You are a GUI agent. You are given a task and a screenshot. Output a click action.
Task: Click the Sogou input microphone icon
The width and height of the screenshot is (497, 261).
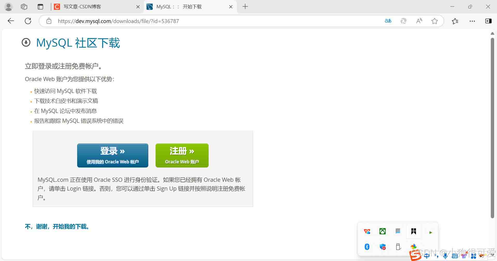[x=445, y=256]
